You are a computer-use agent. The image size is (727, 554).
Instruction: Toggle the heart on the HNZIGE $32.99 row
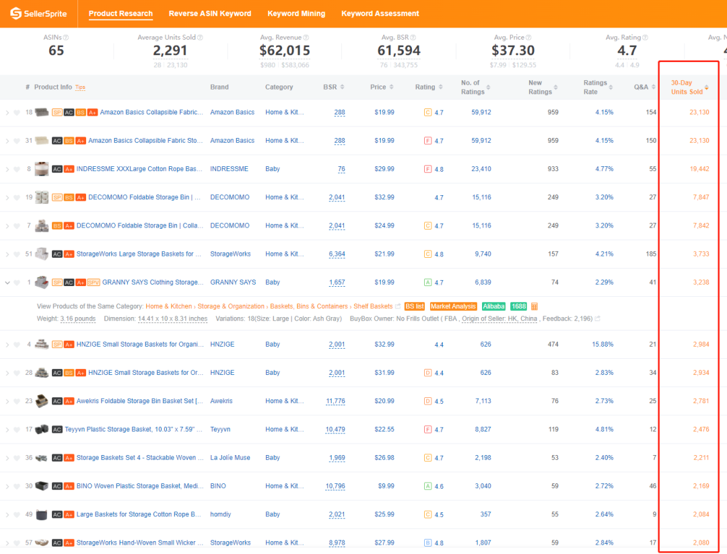(17, 345)
